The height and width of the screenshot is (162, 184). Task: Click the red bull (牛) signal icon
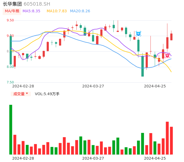[x=167, y=56]
